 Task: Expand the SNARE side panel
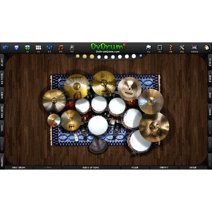2,95
